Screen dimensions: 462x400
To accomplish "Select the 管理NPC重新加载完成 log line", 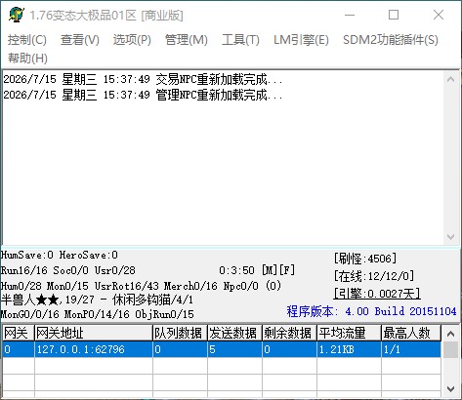I will [x=143, y=95].
